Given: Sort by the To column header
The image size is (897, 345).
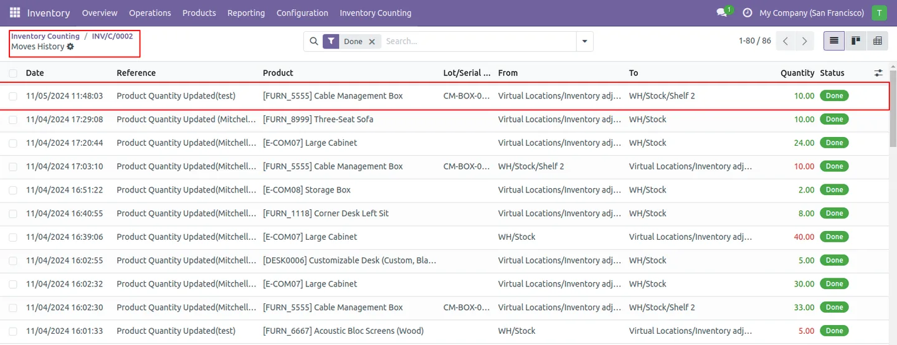Looking at the screenshot, I should [634, 73].
